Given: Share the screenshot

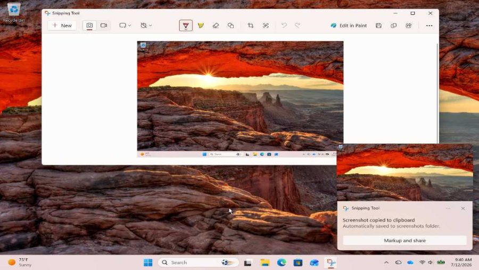Looking at the screenshot, I should click(x=408, y=26).
